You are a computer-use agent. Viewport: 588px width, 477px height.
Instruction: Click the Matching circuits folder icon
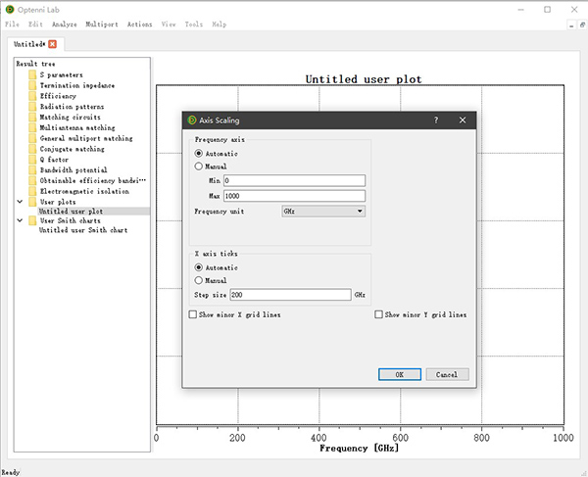(x=32, y=118)
